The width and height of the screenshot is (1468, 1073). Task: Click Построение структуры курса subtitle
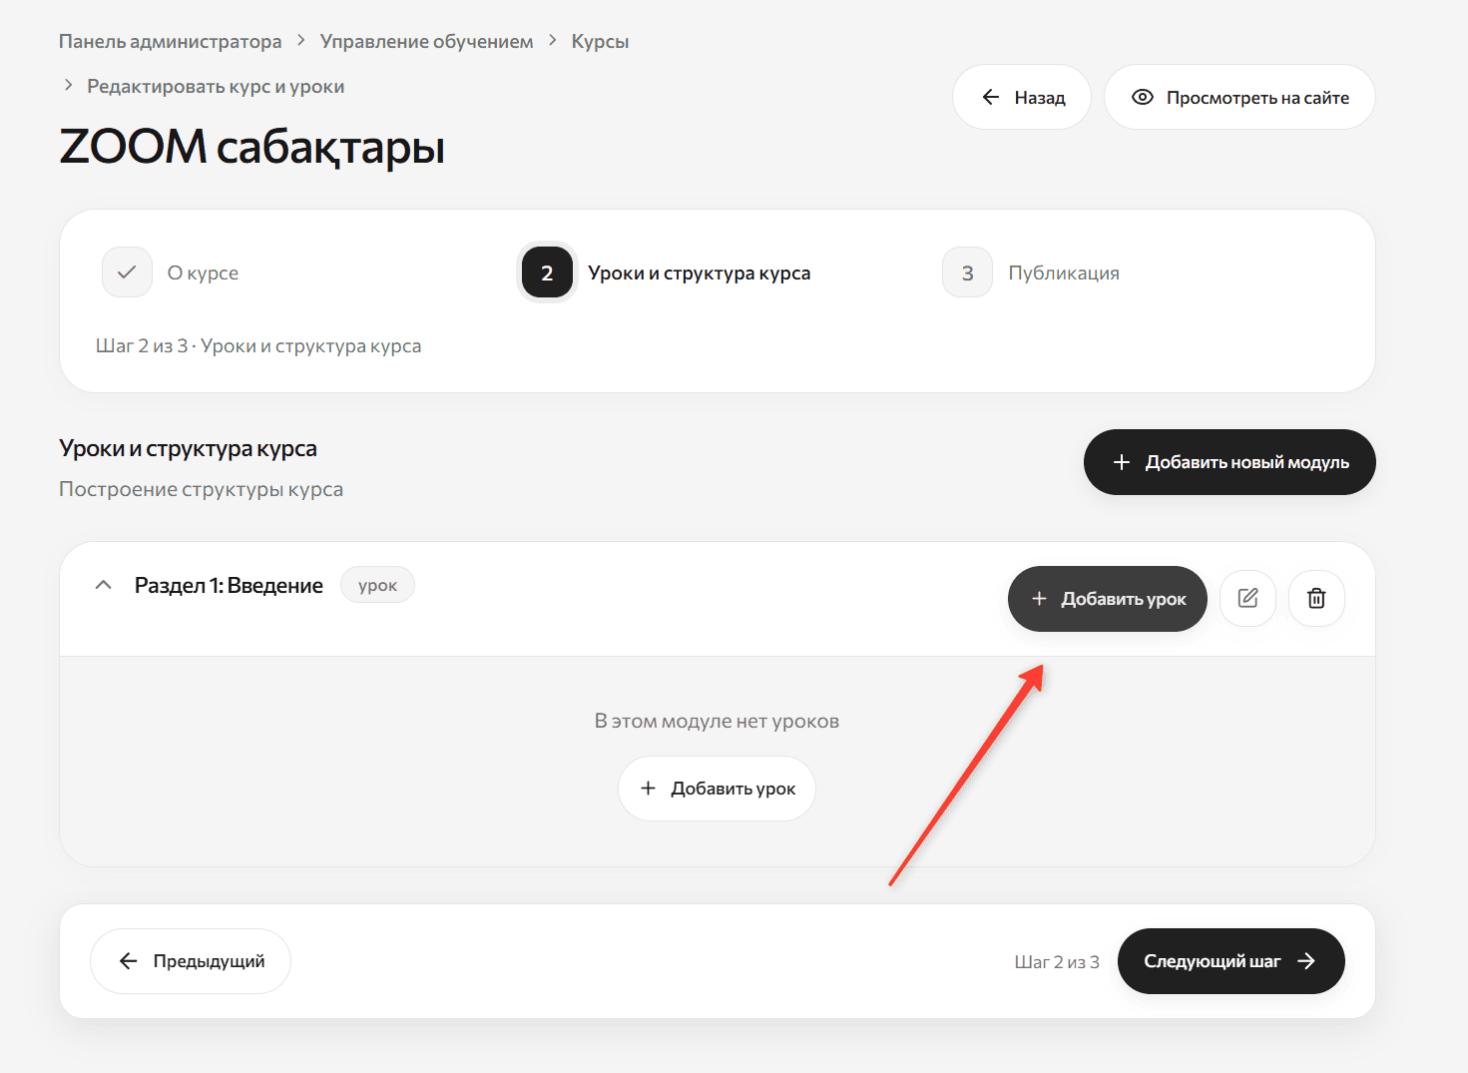pyautogui.click(x=201, y=489)
